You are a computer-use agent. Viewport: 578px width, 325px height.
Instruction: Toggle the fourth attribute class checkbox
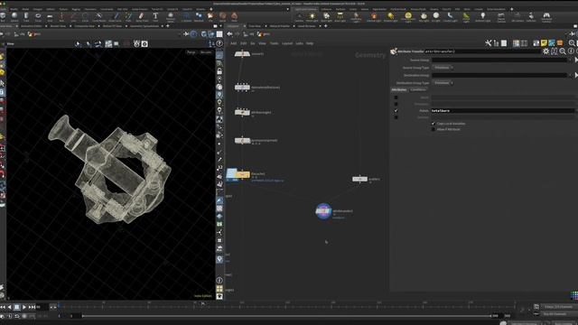pyautogui.click(x=396, y=117)
